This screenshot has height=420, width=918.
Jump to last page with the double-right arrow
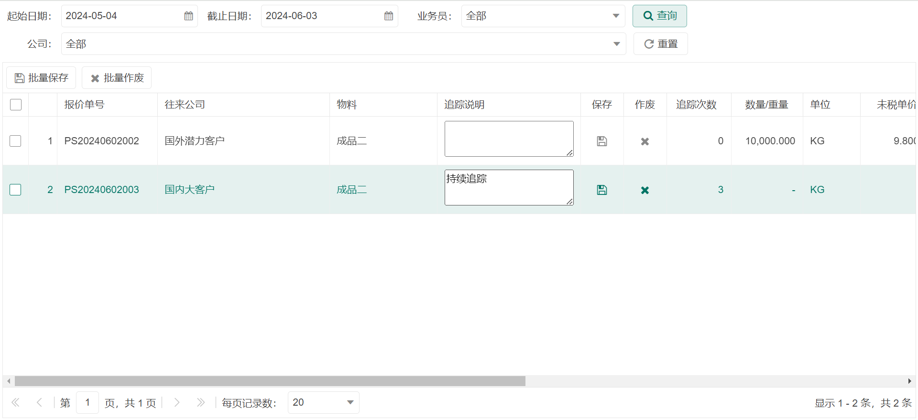201,402
